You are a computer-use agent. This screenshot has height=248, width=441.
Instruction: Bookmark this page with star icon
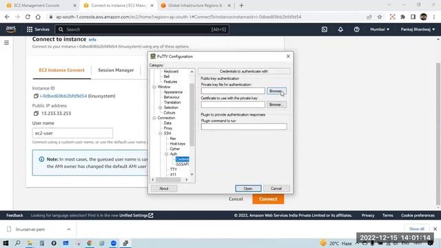click(380, 17)
